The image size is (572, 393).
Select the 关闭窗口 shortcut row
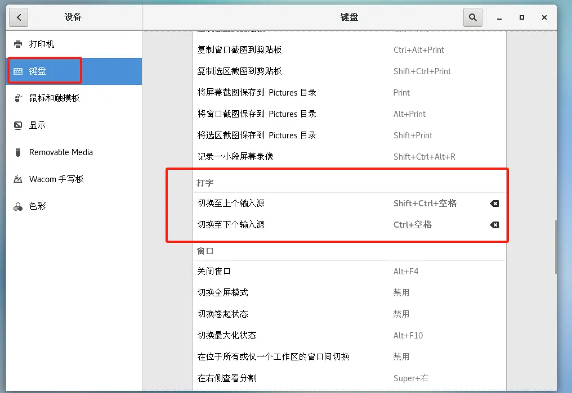[x=350, y=272]
